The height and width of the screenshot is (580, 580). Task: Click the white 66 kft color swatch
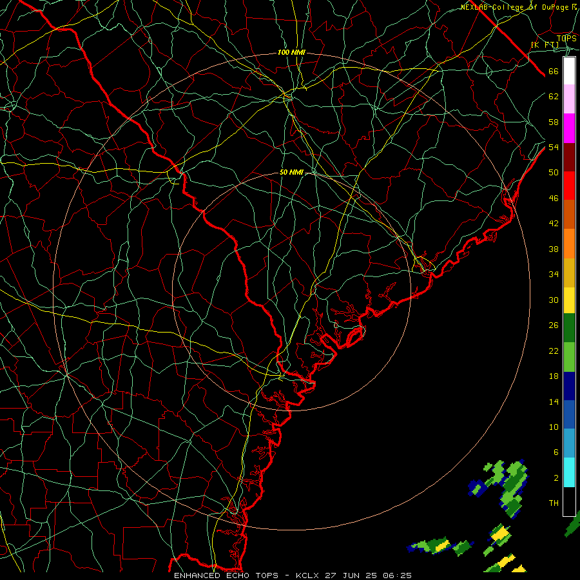pos(569,71)
